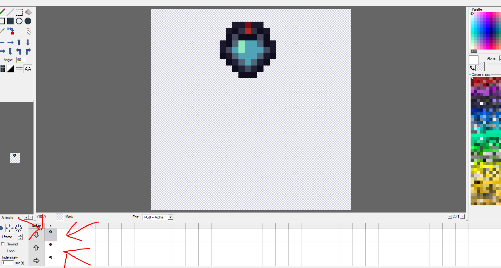This screenshot has height=268, width=501.
Task: Click the vertical flip double arrow
Action: (x=10, y=51)
